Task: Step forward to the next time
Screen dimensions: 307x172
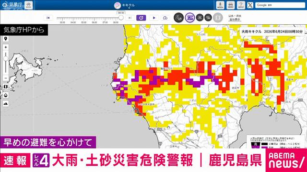Action: 130,18
